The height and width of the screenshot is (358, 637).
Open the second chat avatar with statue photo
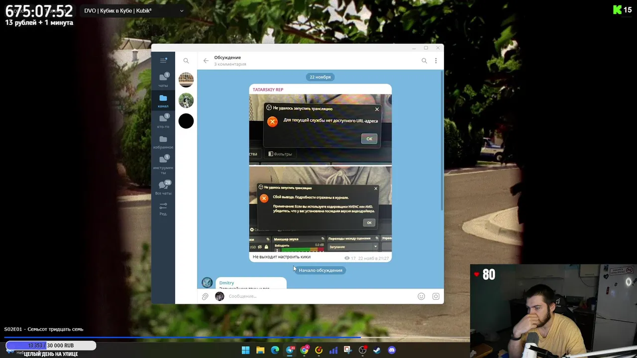click(x=186, y=100)
